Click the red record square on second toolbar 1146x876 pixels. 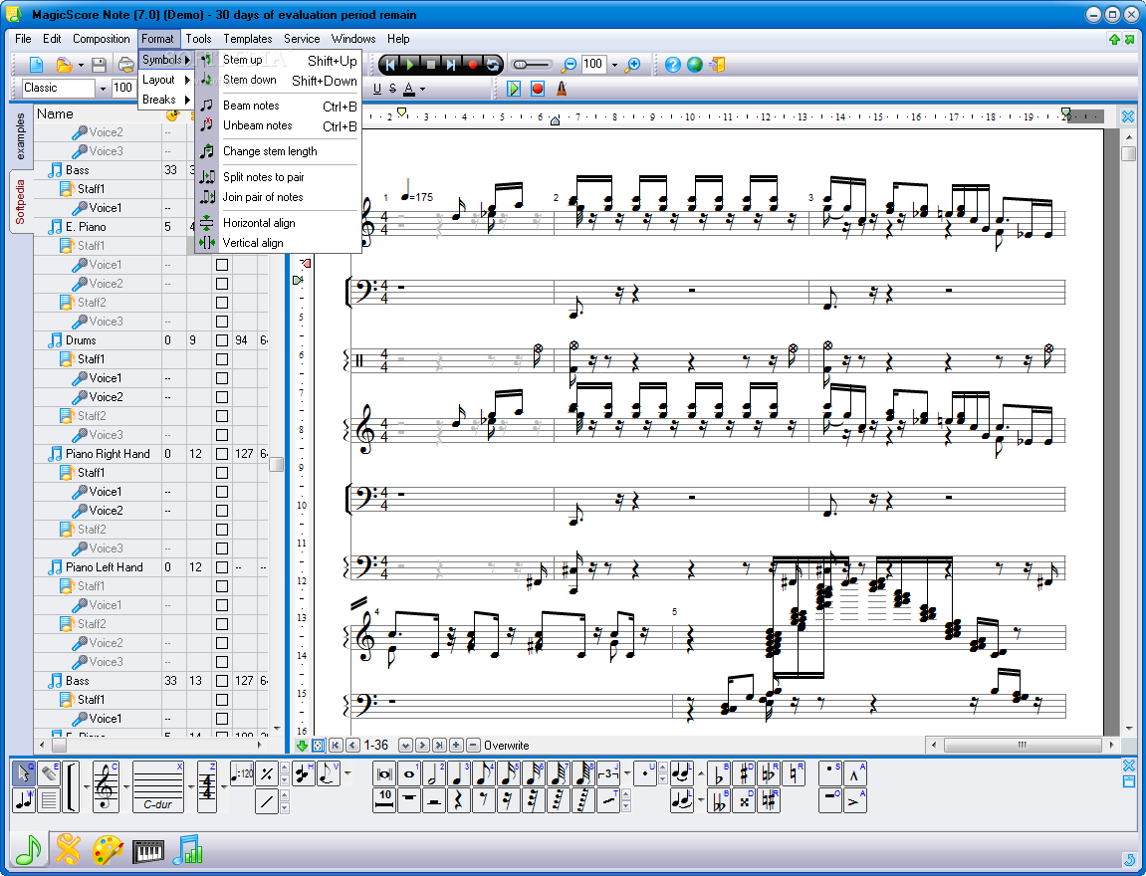tap(538, 89)
